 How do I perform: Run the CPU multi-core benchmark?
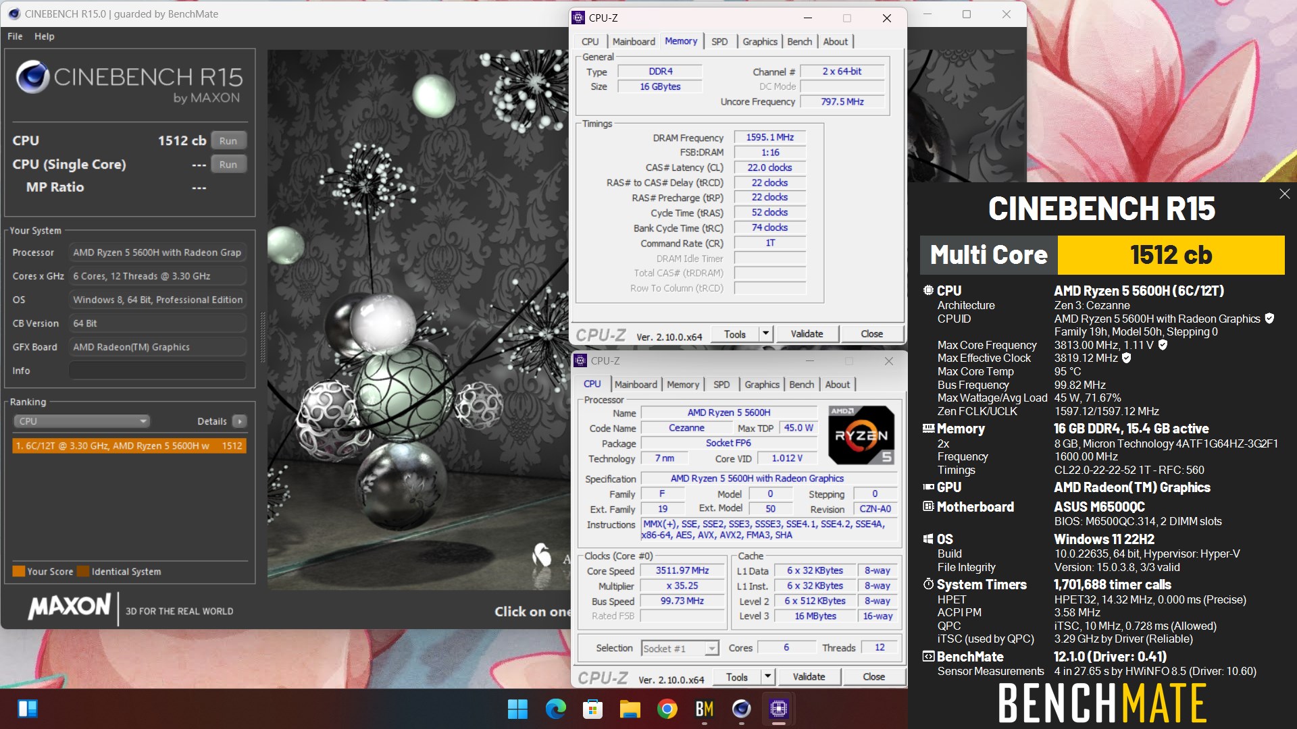[x=228, y=140]
